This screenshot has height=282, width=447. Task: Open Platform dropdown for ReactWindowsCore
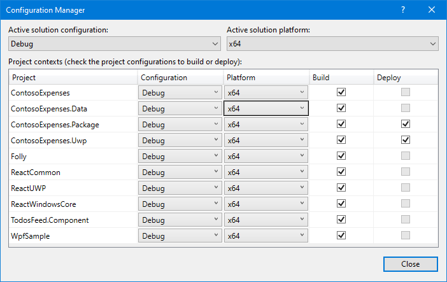[x=266, y=204]
